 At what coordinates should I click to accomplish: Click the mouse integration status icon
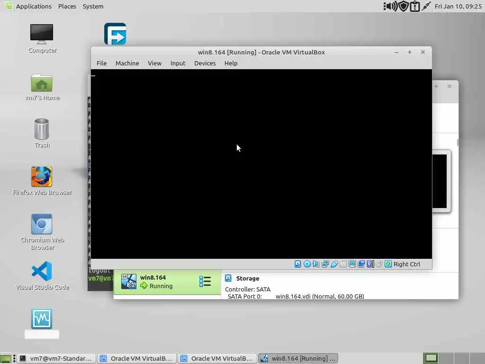pyautogui.click(x=379, y=264)
